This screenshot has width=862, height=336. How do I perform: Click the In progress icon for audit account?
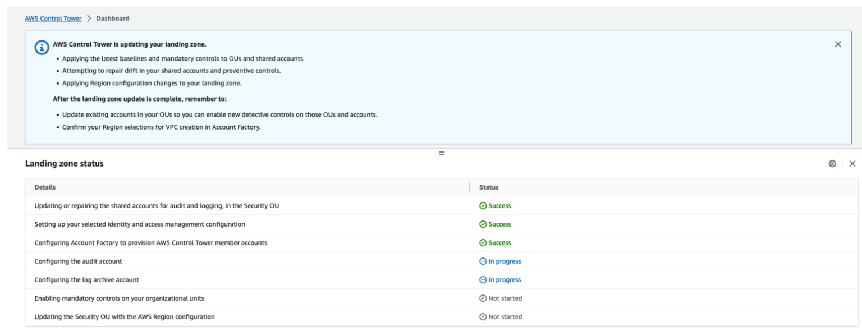coord(482,261)
